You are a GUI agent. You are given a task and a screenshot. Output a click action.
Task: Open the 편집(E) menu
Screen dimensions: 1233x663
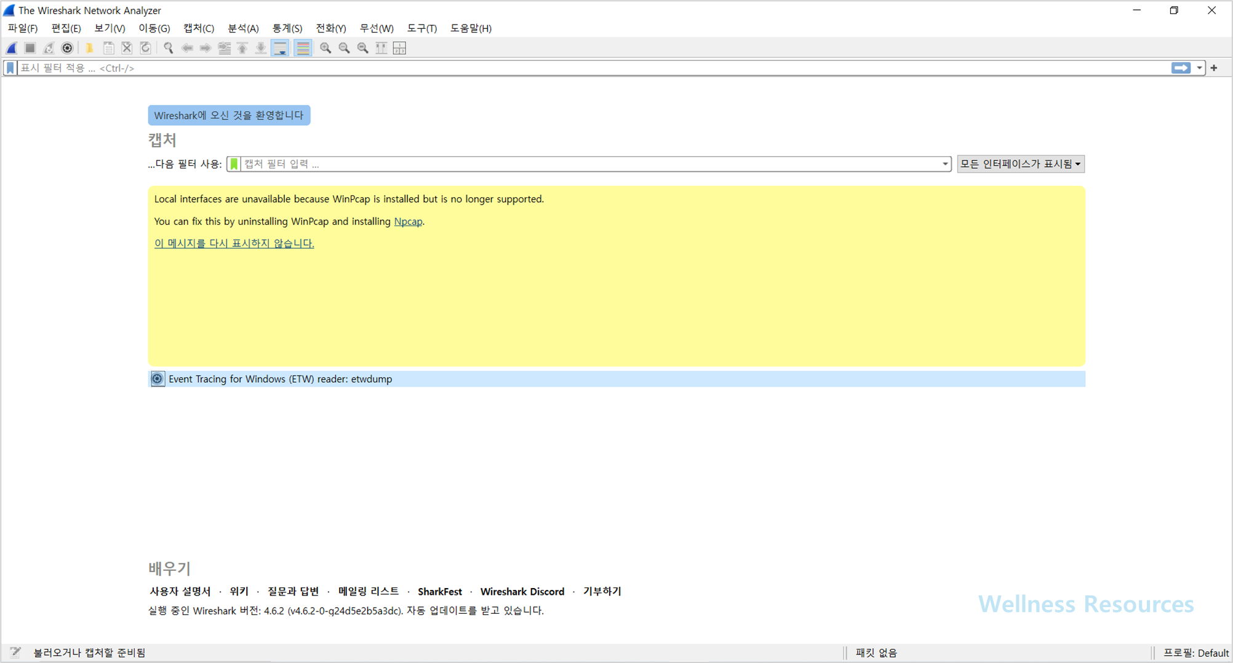pos(66,28)
